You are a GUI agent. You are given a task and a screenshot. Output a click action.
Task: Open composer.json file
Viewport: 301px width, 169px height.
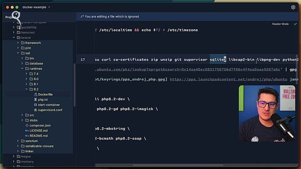[40, 125]
